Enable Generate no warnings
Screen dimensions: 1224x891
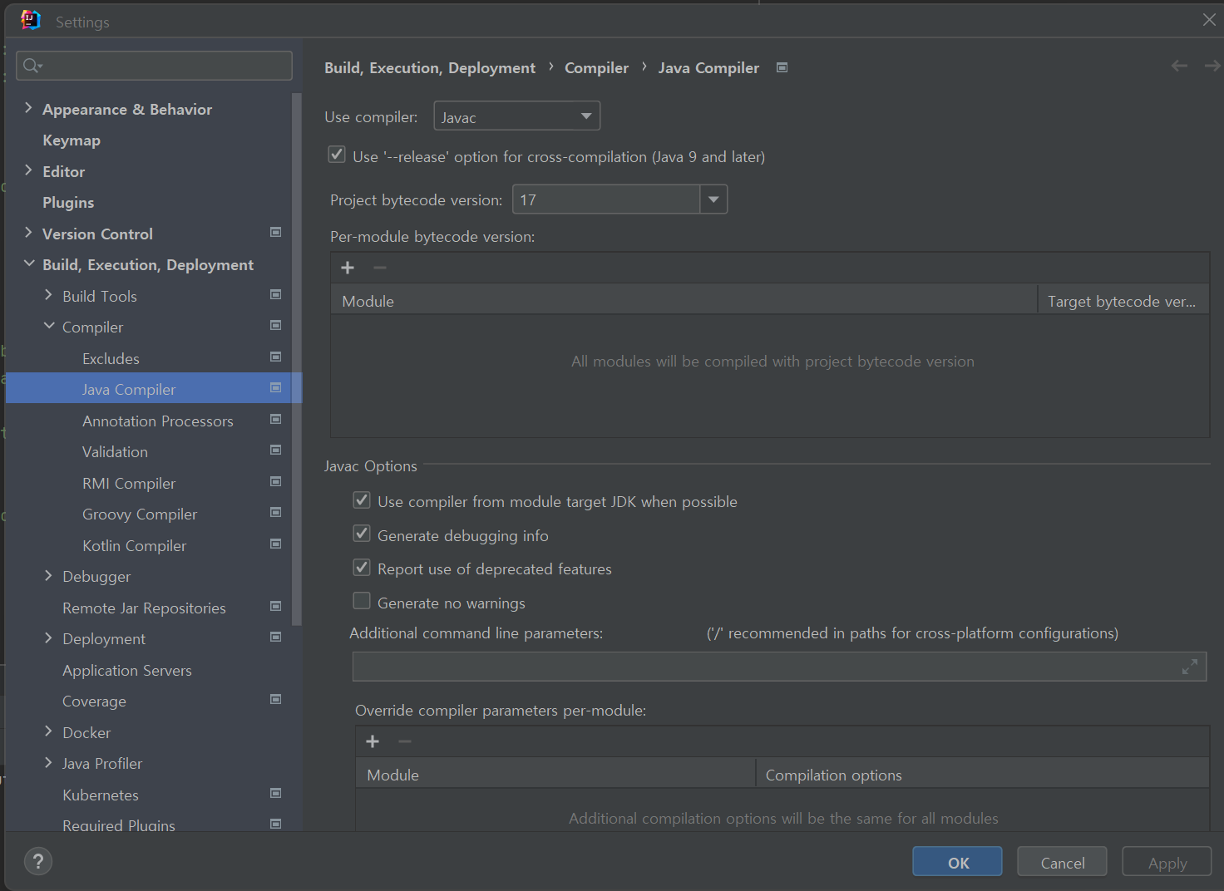click(362, 601)
